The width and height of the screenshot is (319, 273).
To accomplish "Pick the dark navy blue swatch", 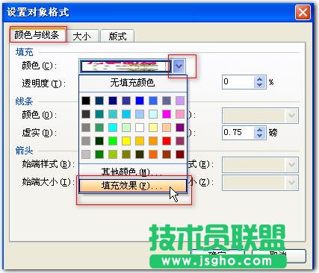I will (113, 101).
